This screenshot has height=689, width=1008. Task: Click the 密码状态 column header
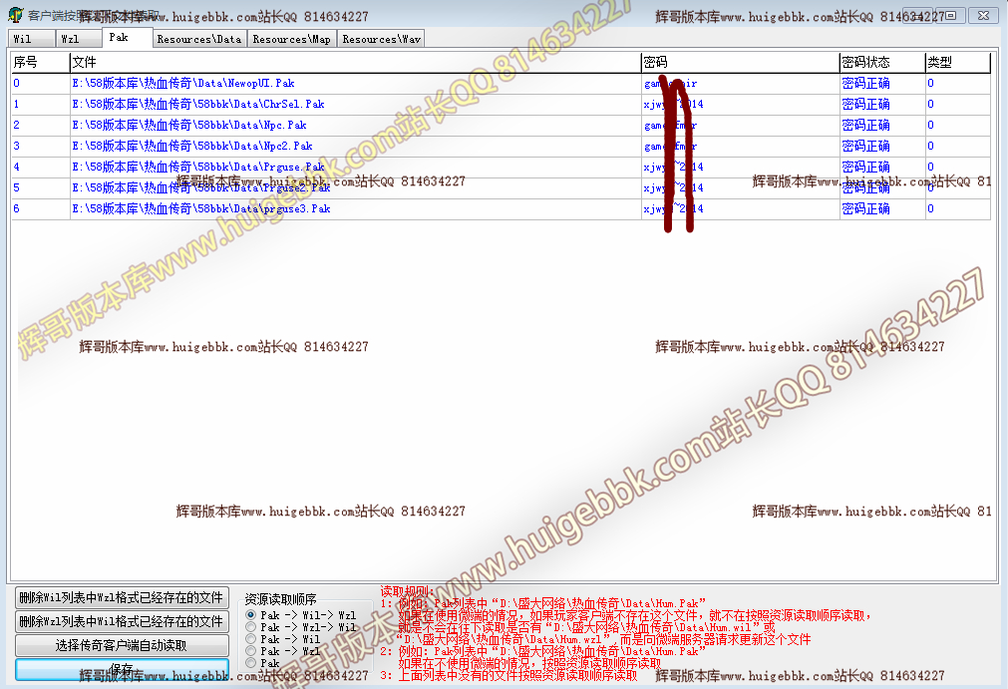(x=881, y=62)
